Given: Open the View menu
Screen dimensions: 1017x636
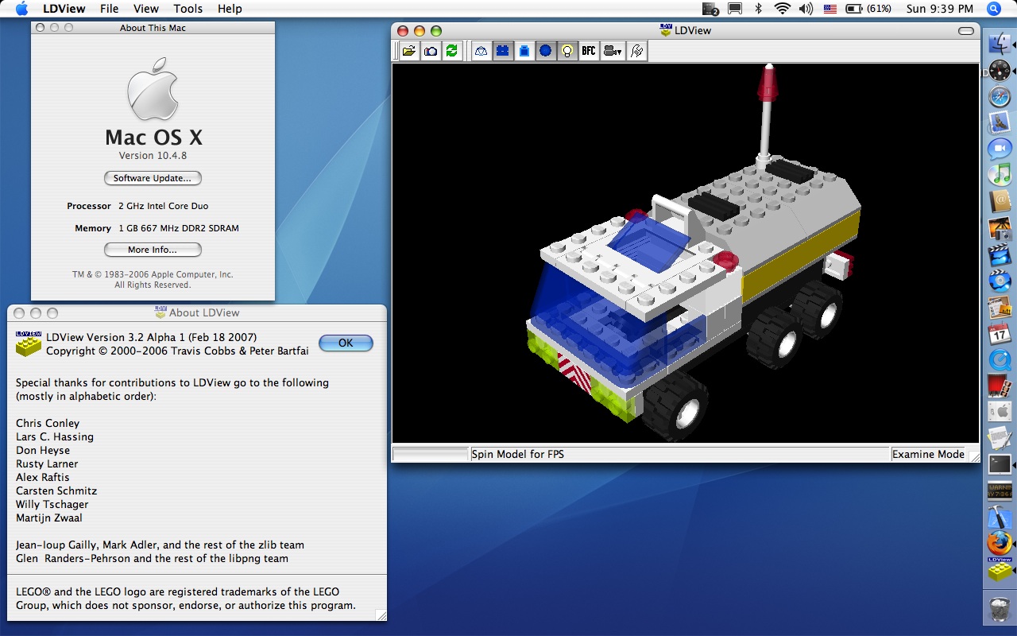Looking at the screenshot, I should [145, 9].
